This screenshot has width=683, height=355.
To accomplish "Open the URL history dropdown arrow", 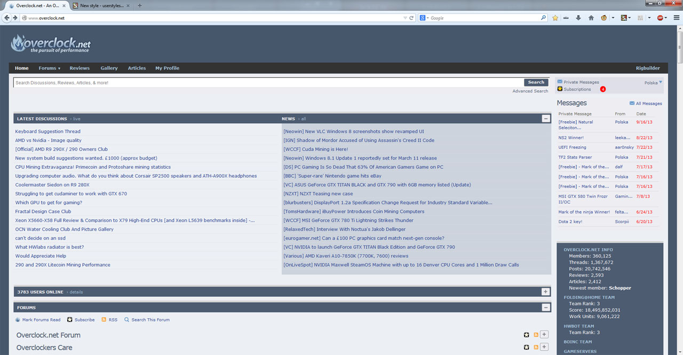I will pyautogui.click(x=405, y=18).
